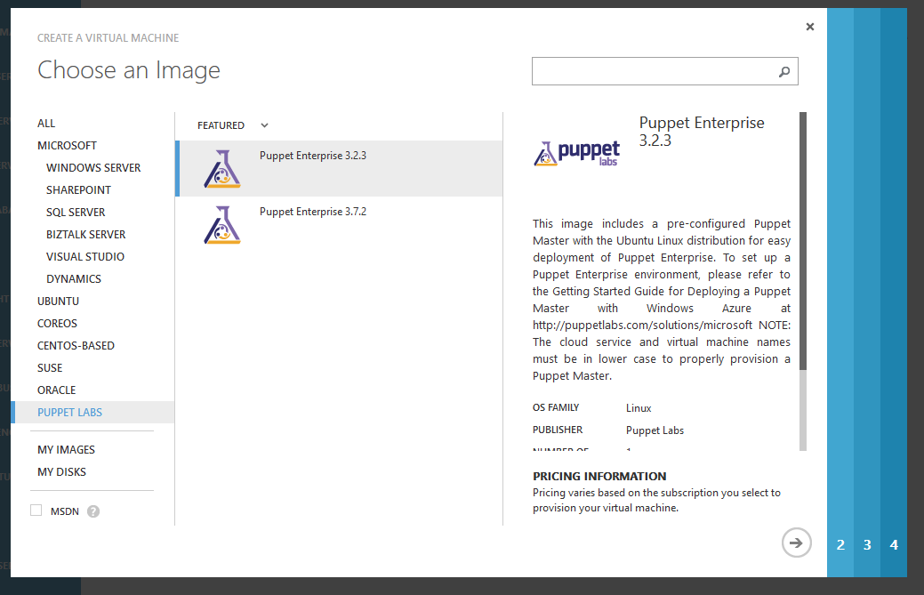The height and width of the screenshot is (595, 924).
Task: Select the Oracle category
Action: point(57,390)
